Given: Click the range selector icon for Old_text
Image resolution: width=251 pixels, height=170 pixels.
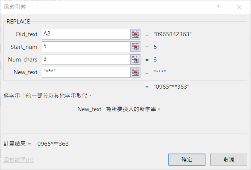Looking at the screenshot, I should 135,34.
